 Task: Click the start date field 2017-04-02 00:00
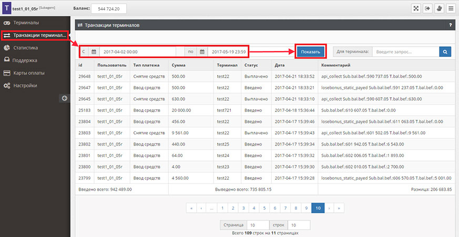[x=134, y=52]
